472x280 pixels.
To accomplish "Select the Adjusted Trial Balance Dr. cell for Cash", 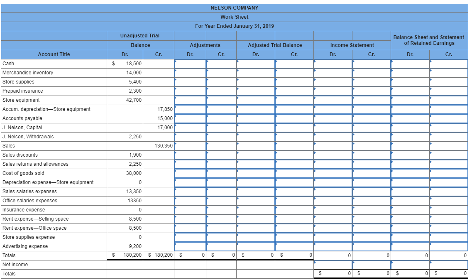I will point(256,64).
